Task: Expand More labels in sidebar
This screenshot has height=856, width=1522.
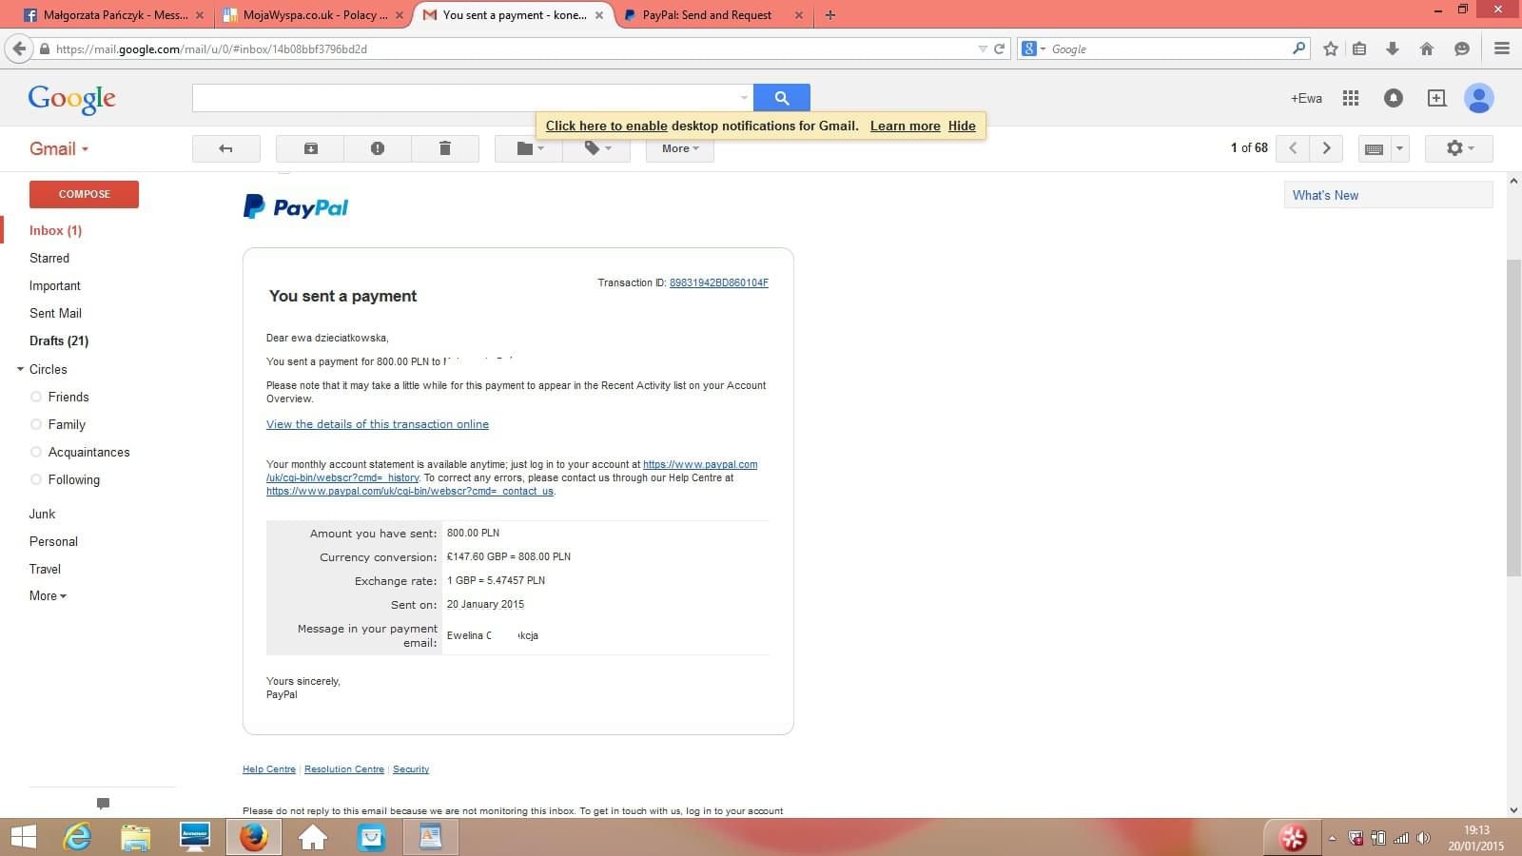Action: [x=48, y=595]
